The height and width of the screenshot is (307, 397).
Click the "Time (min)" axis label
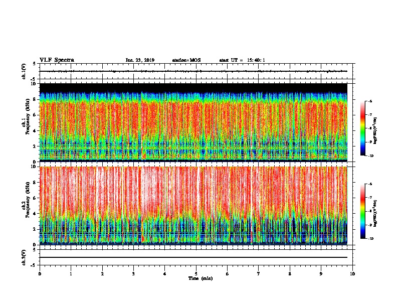point(201,278)
